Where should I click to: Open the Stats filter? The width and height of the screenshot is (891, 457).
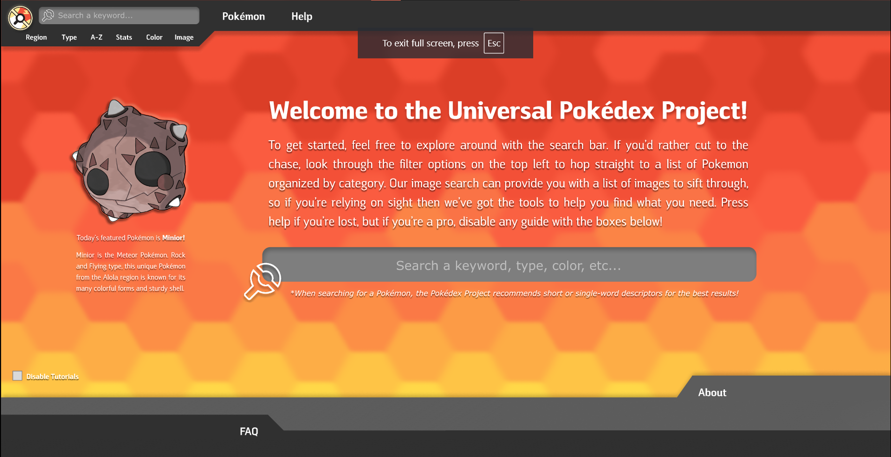(124, 38)
